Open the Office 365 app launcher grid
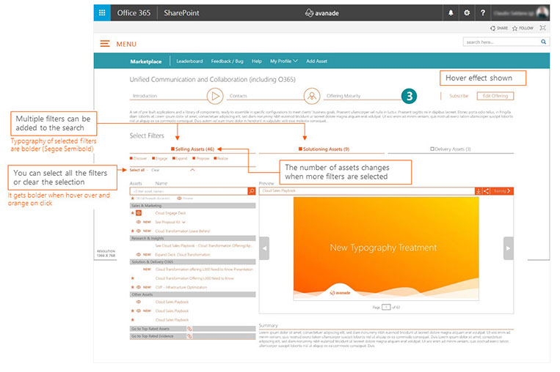560x372 pixels. [102, 12]
